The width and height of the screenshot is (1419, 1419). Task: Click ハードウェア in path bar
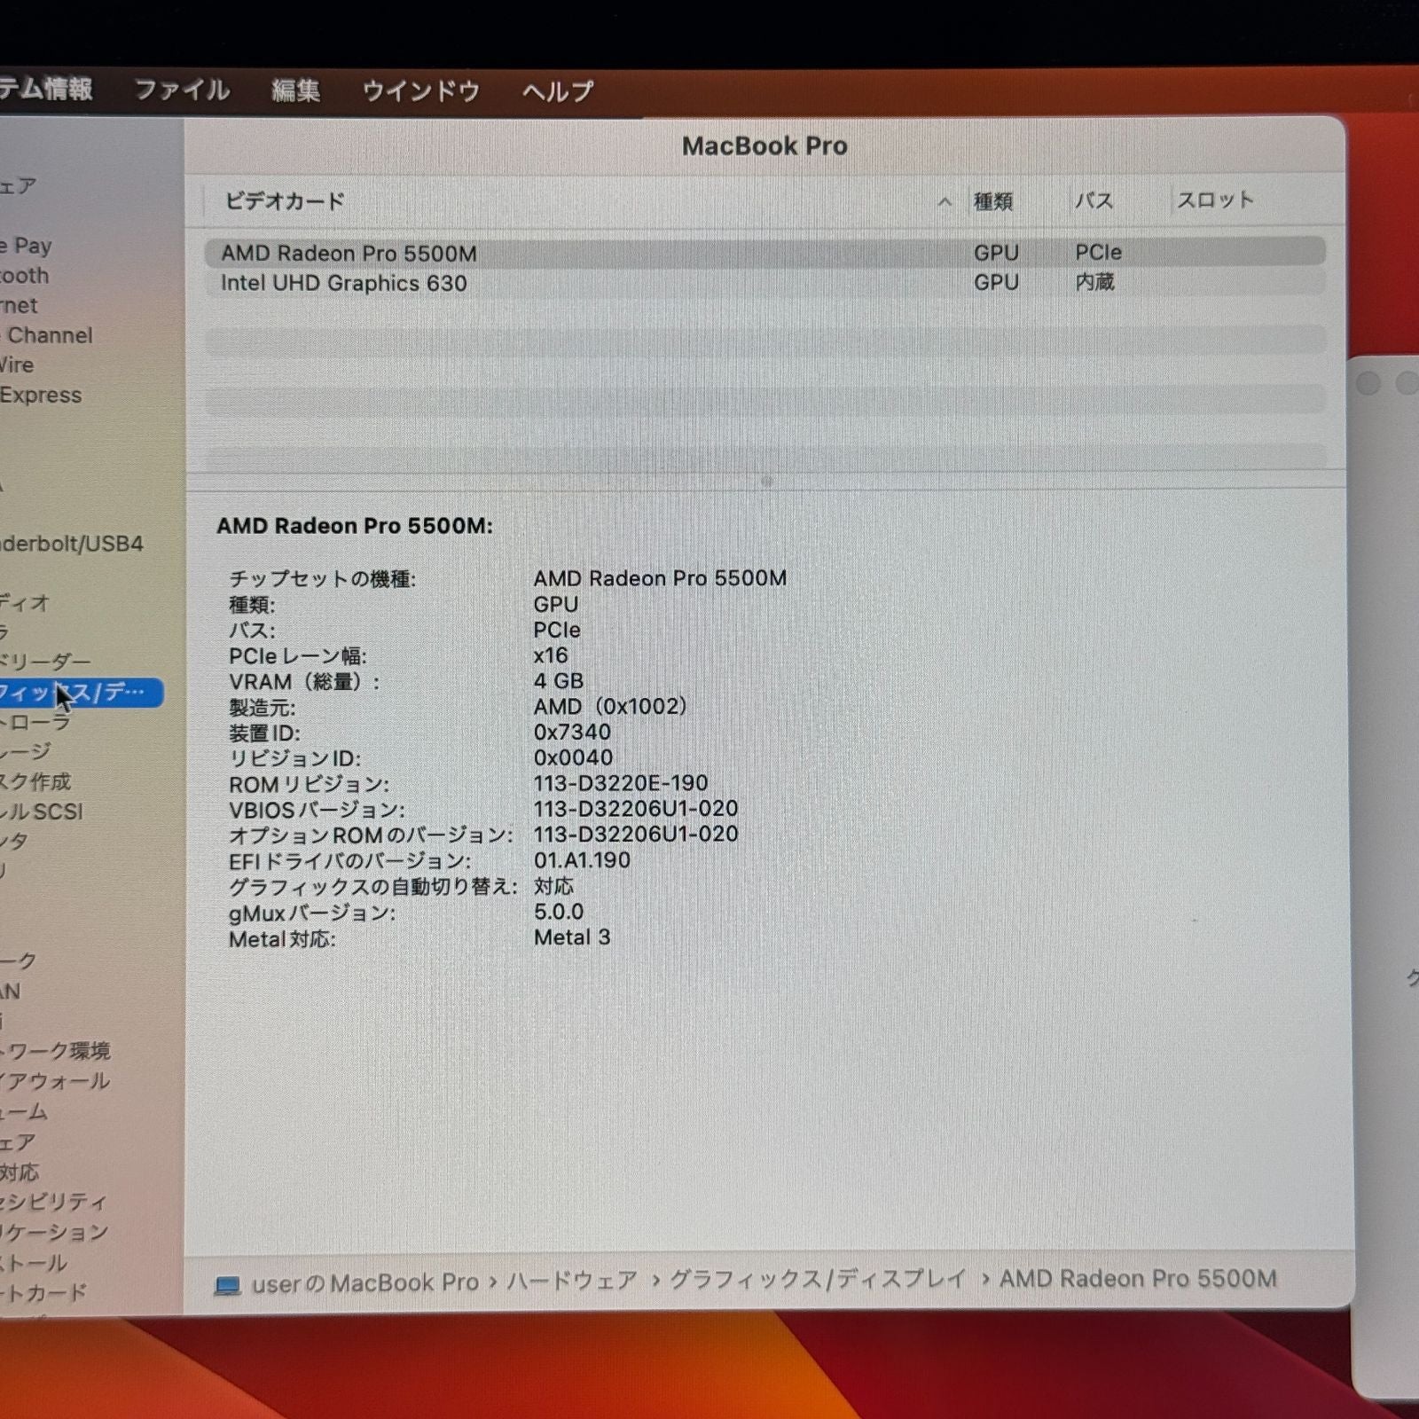[x=572, y=1282]
